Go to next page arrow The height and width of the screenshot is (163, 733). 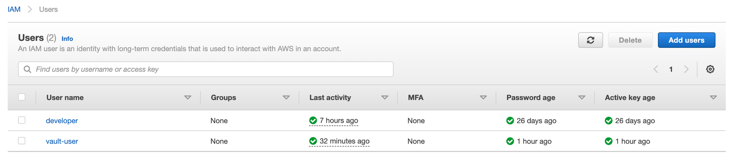click(686, 69)
